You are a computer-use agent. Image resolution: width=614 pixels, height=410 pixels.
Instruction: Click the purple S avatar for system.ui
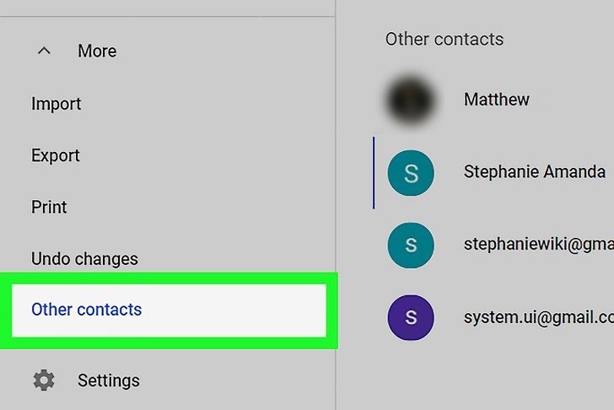point(411,318)
